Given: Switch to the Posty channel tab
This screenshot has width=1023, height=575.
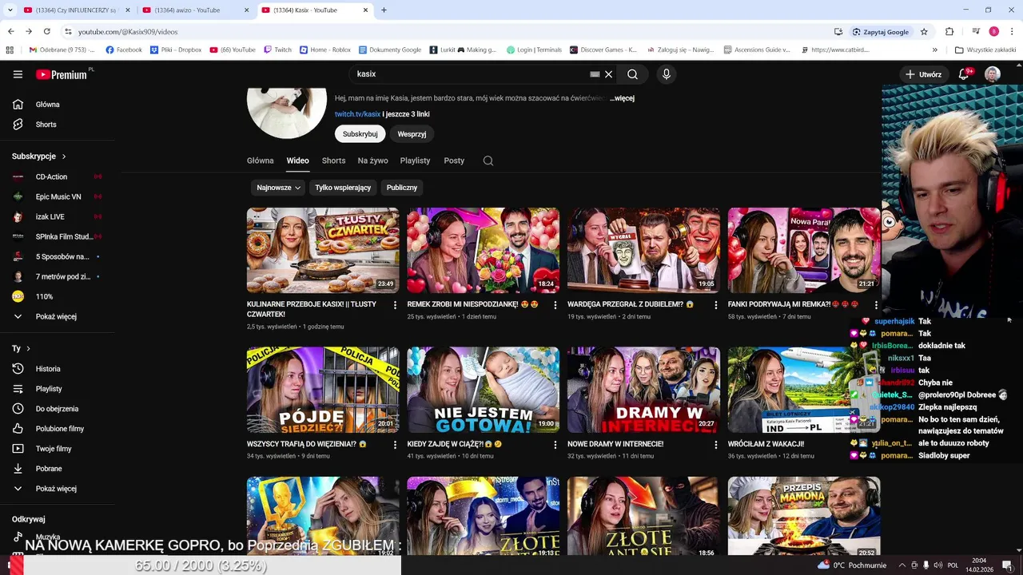Looking at the screenshot, I should click(x=454, y=161).
